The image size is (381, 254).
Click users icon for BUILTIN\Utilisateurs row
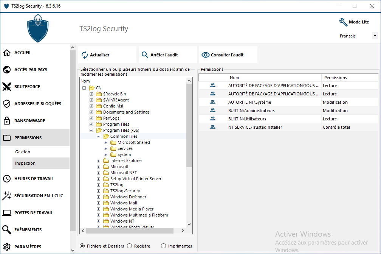pos(213,118)
